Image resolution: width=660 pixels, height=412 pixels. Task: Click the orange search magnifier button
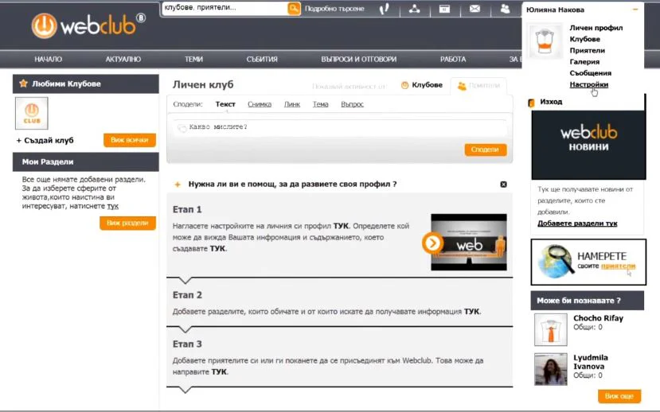tap(294, 9)
